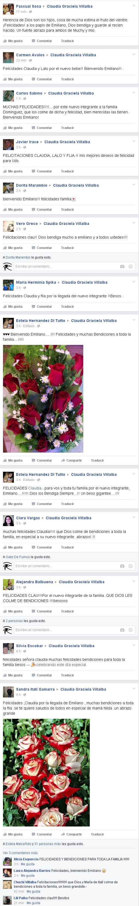The height and width of the screenshot is (906, 139).
Task: Open emoji picker in Clara Vargas comment box
Action: click(130, 566)
